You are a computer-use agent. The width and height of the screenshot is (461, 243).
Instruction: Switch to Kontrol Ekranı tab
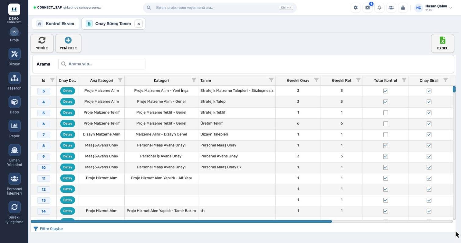[55, 24]
